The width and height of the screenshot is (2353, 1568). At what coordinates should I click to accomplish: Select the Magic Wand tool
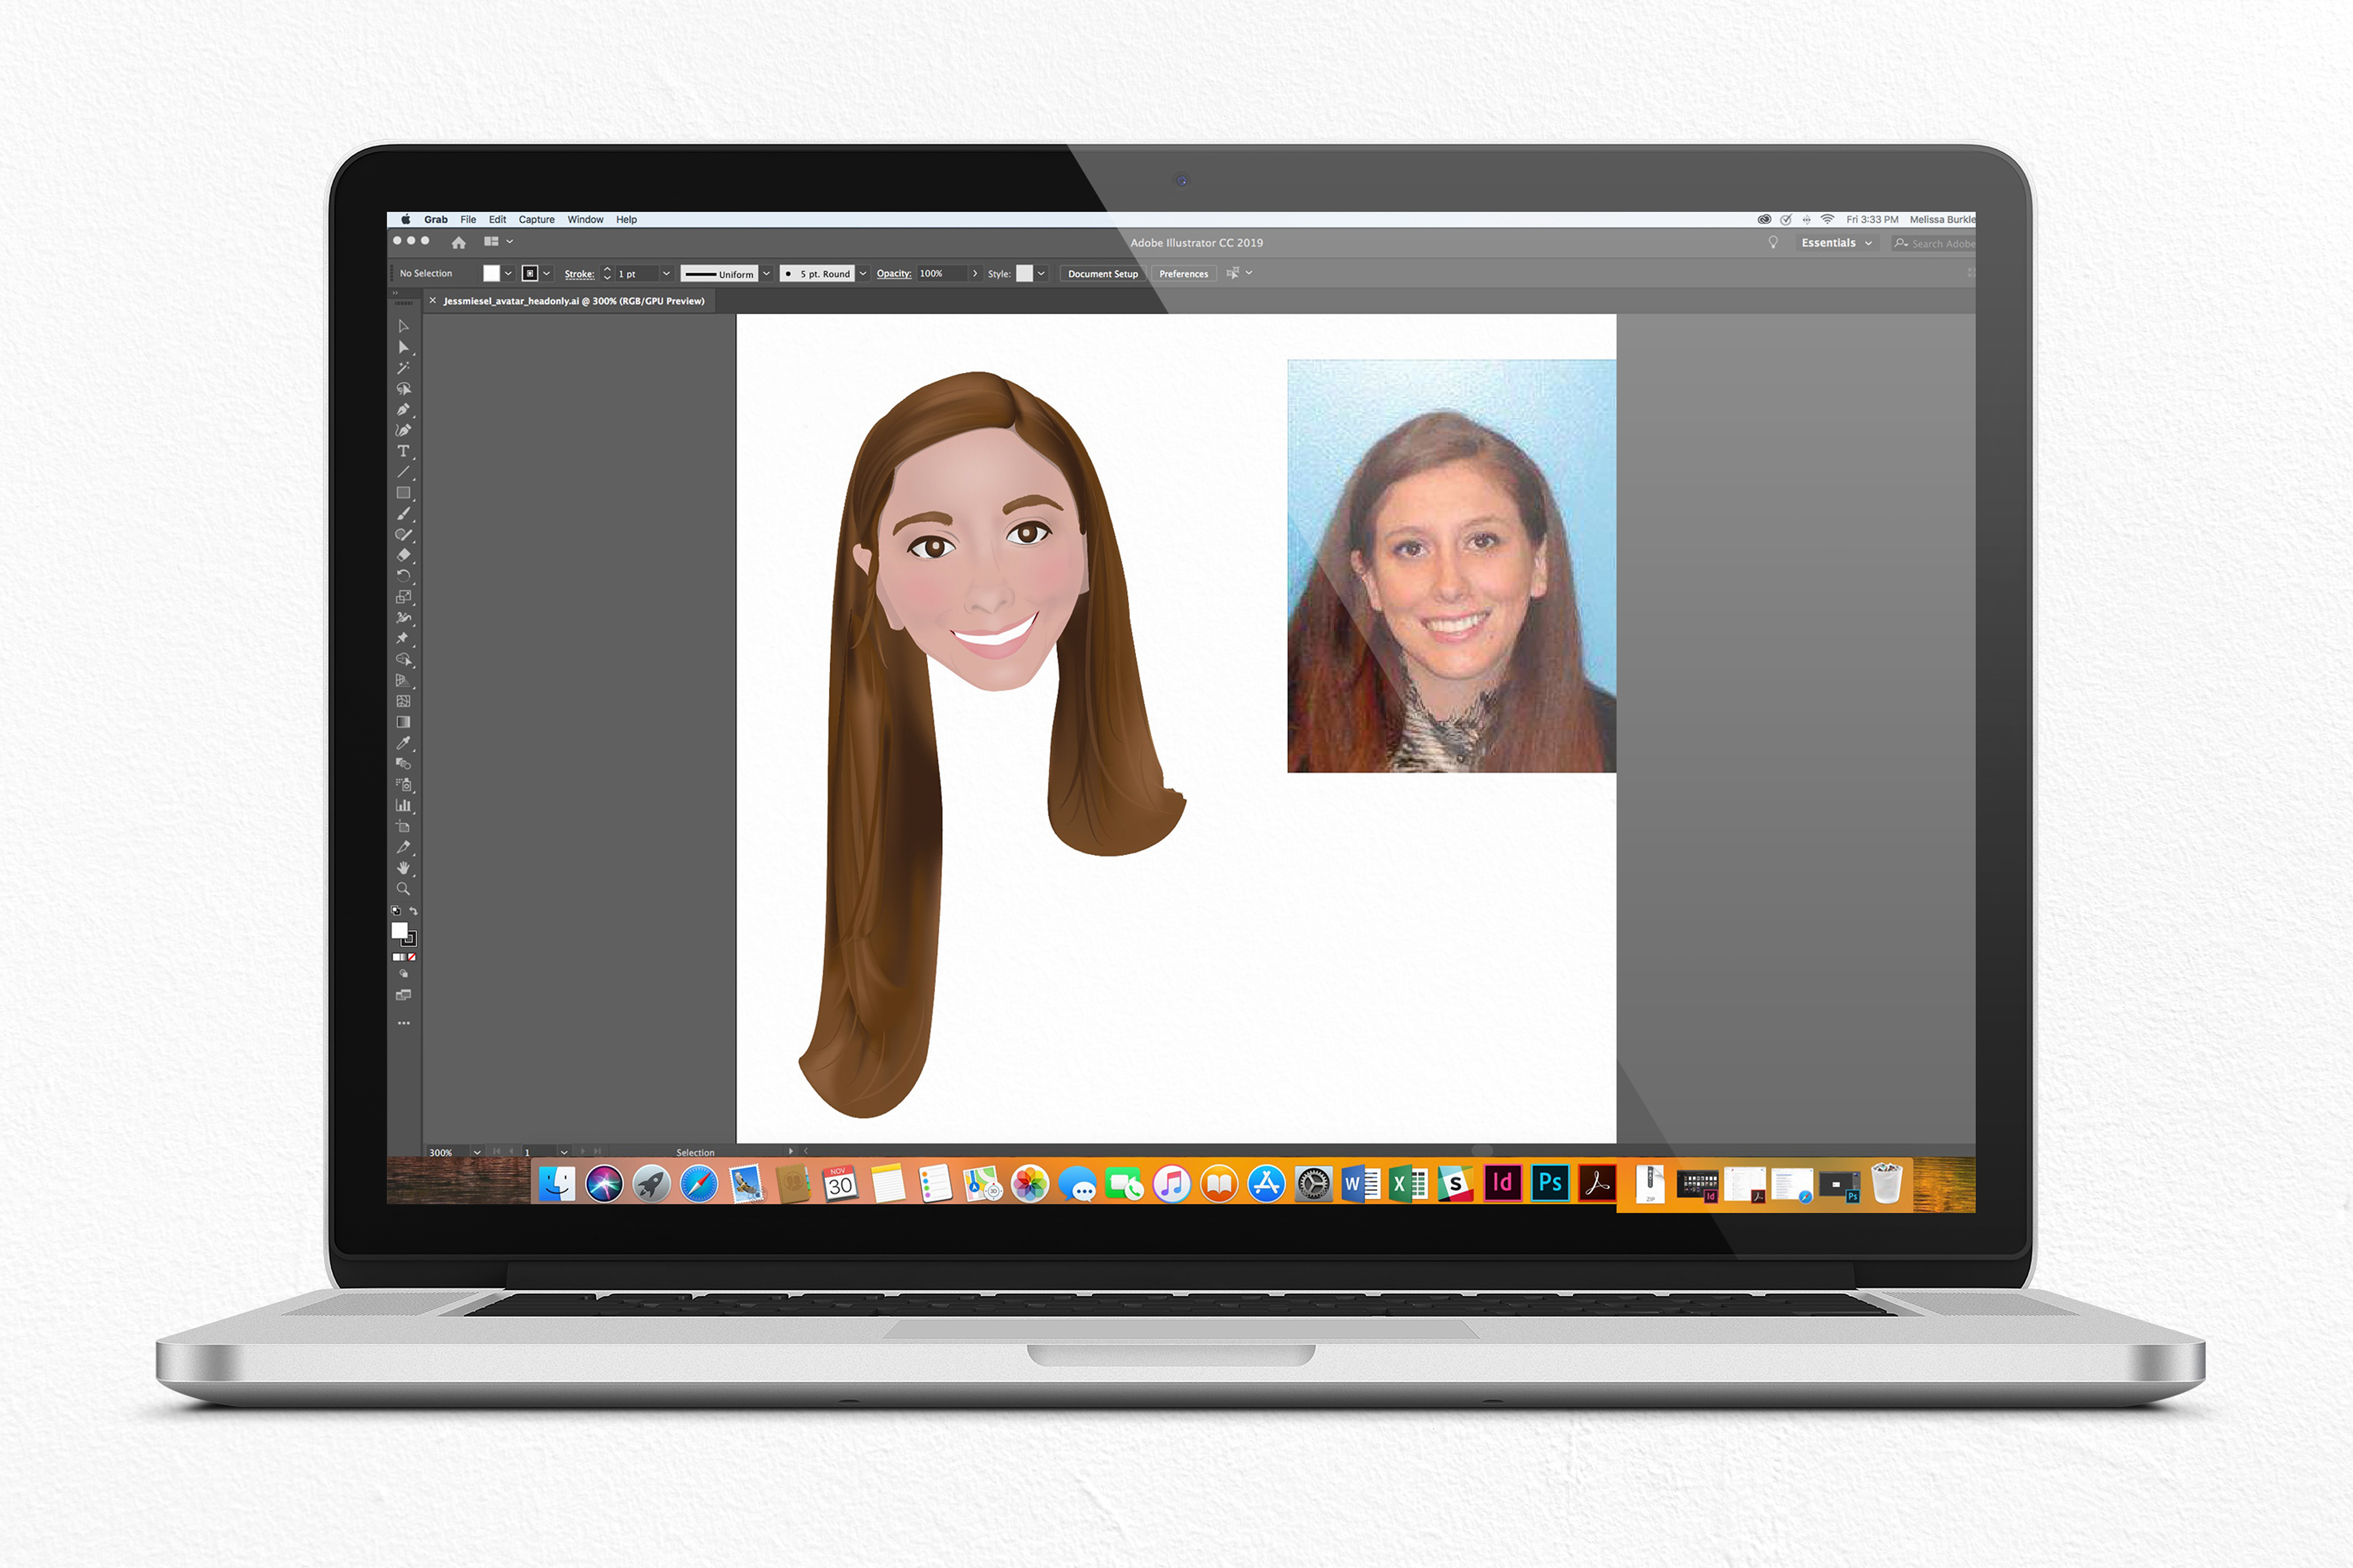click(403, 368)
